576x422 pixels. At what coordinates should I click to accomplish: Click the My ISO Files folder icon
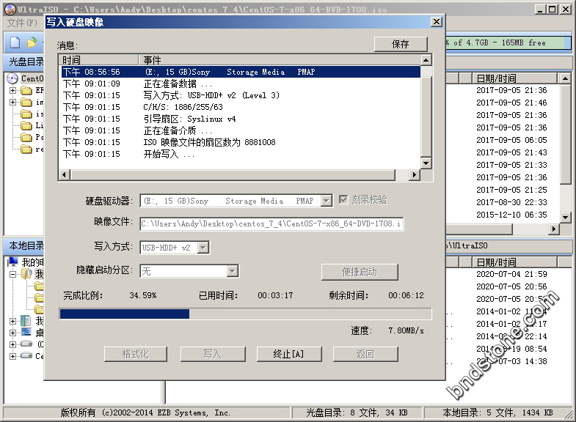pyautogui.click(x=26, y=273)
